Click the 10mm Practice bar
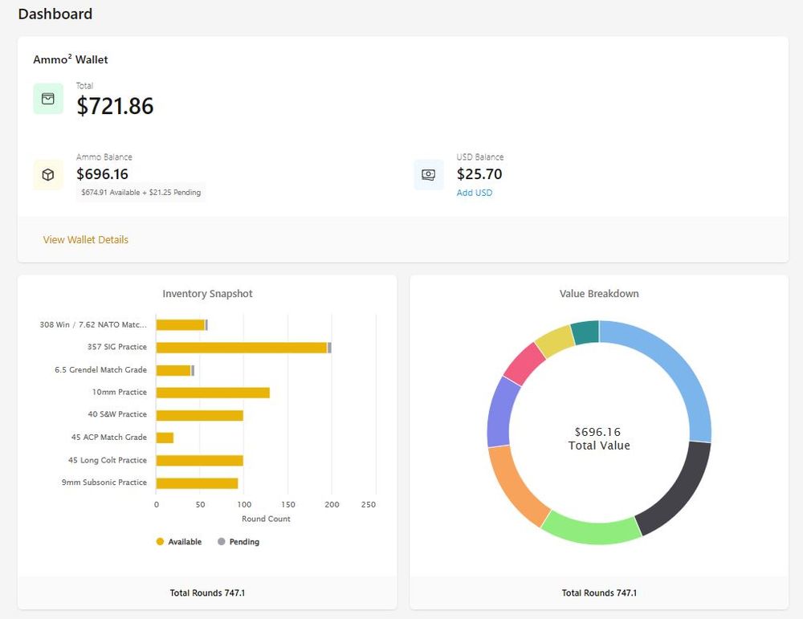Viewport: 803px width, 619px height. tap(213, 393)
